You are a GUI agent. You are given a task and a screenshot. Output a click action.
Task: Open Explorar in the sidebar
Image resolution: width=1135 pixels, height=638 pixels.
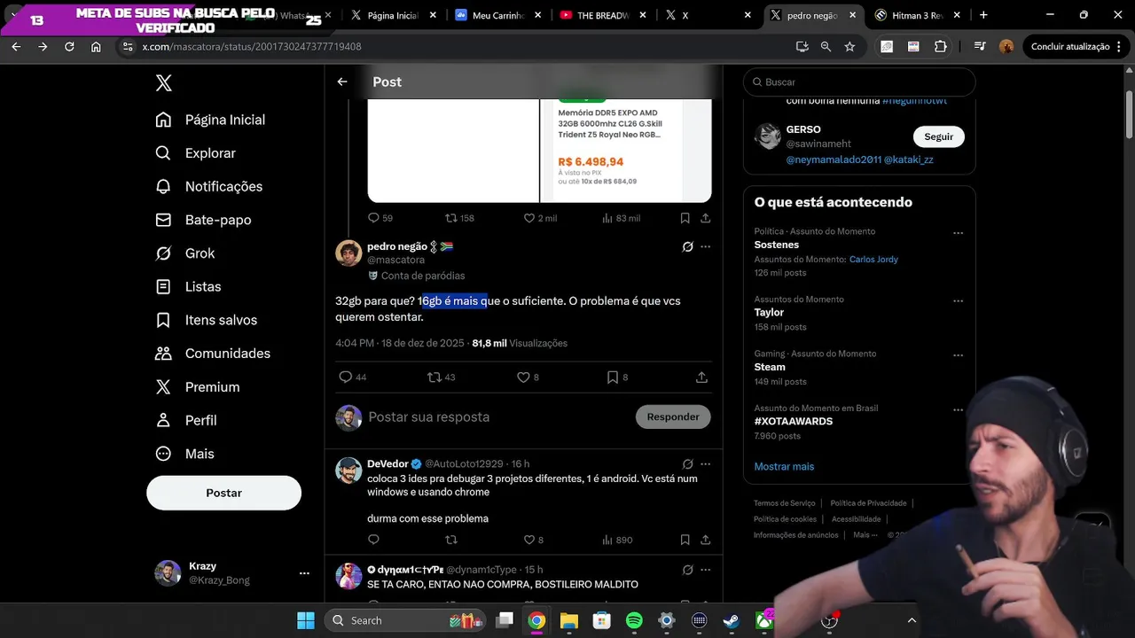pyautogui.click(x=196, y=153)
